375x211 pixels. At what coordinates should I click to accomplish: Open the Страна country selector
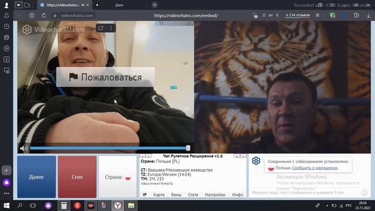118,177
